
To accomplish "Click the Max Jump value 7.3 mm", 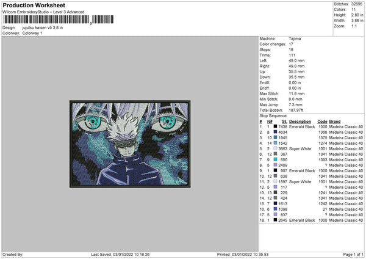I will (x=295, y=104).
